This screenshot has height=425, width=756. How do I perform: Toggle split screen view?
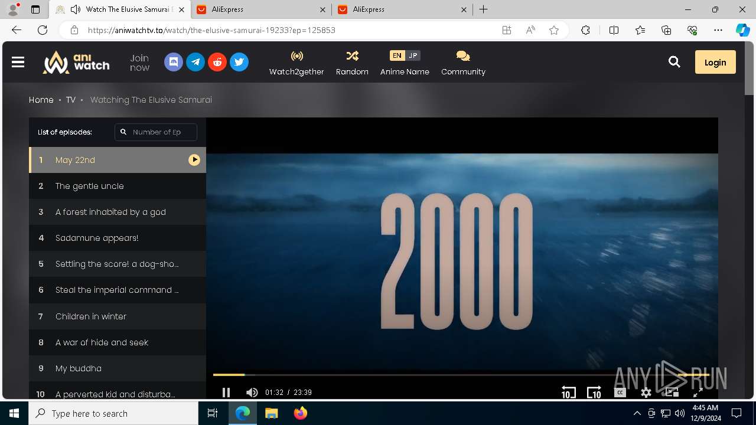tap(614, 30)
